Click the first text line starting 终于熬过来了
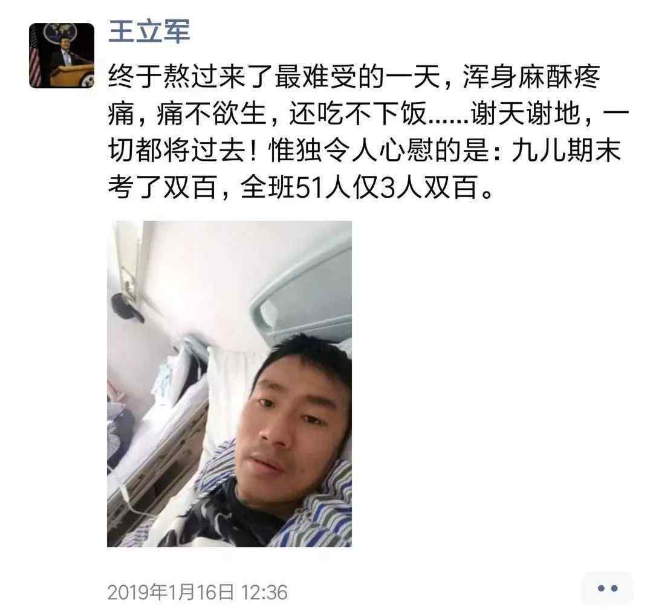Viewport: 653px width, 610px height. (354, 77)
